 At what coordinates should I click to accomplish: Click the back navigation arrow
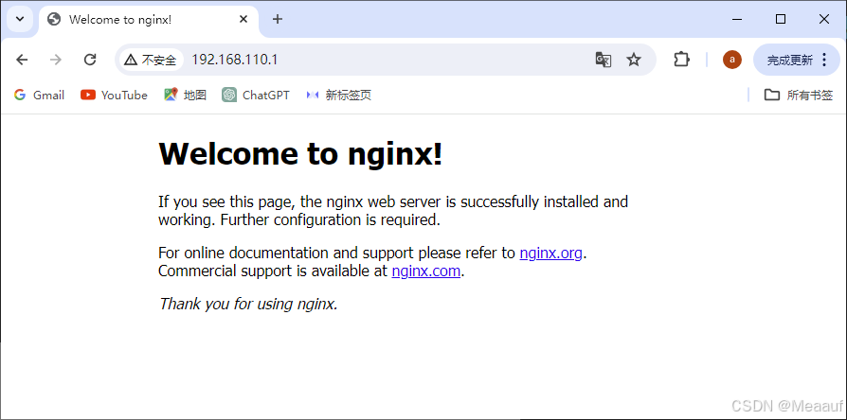tap(22, 60)
